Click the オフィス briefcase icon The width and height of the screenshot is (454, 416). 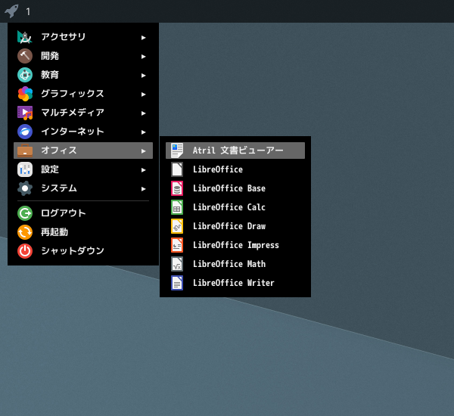coord(25,151)
